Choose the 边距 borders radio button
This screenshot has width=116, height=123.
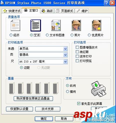pyautogui.click(x=21, y=67)
